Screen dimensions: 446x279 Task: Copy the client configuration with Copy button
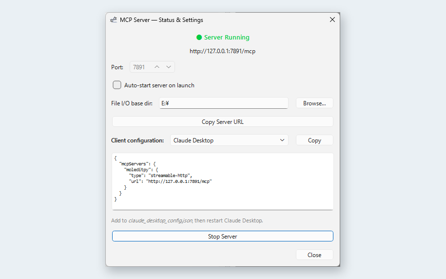[x=314, y=140]
